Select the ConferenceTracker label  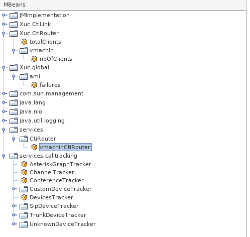click(x=57, y=180)
